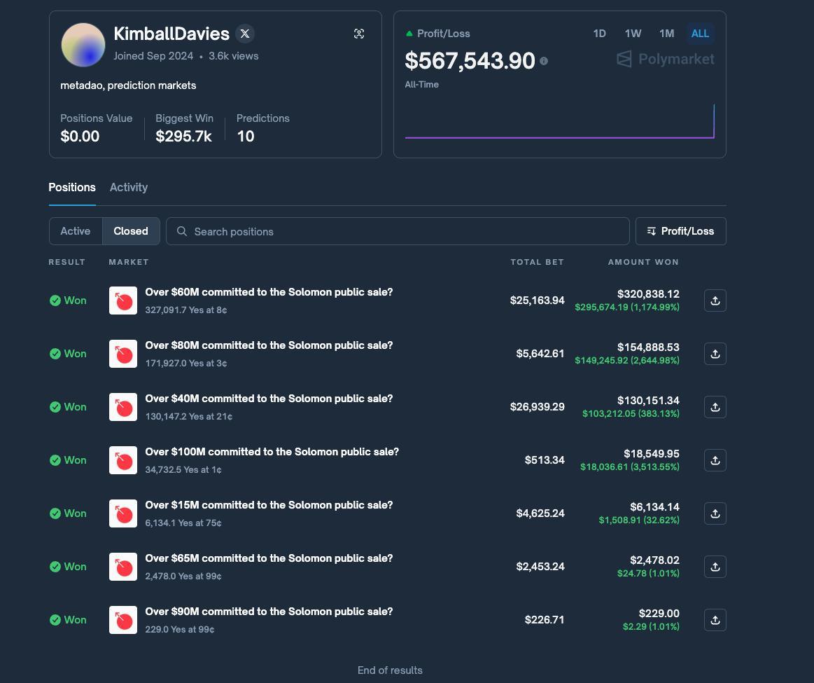This screenshot has height=683, width=814.
Task: Click the RESULT column header
Action: 67,262
